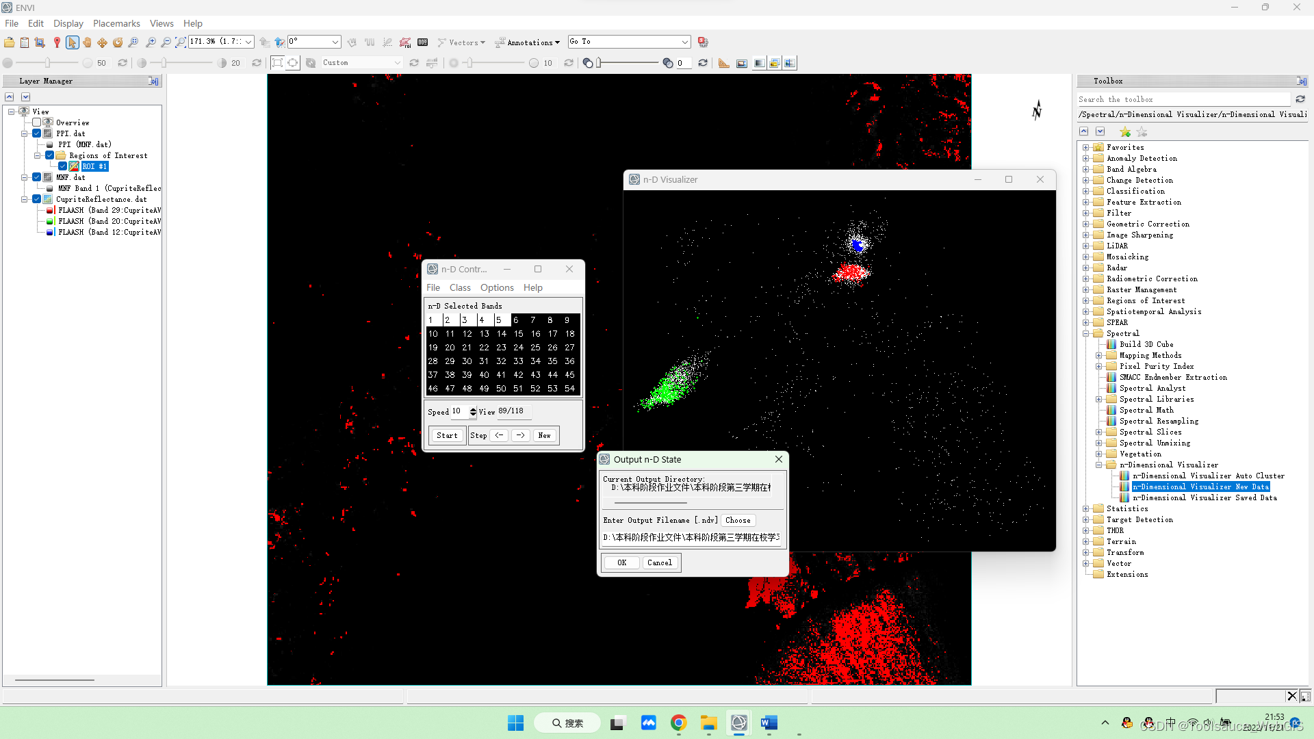The height and width of the screenshot is (739, 1314).
Task: Click the Open file folder icon
Action: coord(9,42)
